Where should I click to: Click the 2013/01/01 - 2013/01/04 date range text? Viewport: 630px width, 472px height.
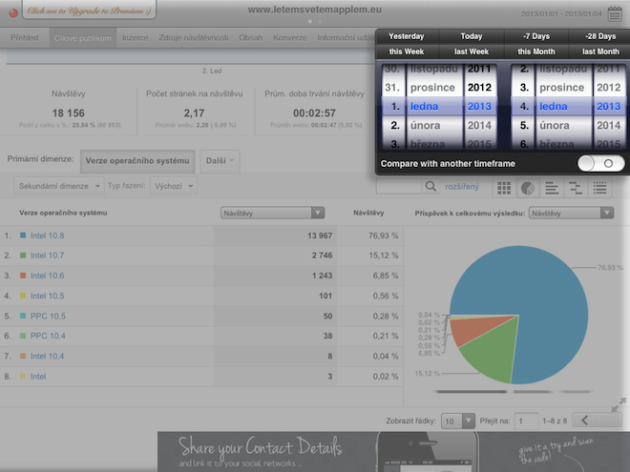(x=561, y=14)
